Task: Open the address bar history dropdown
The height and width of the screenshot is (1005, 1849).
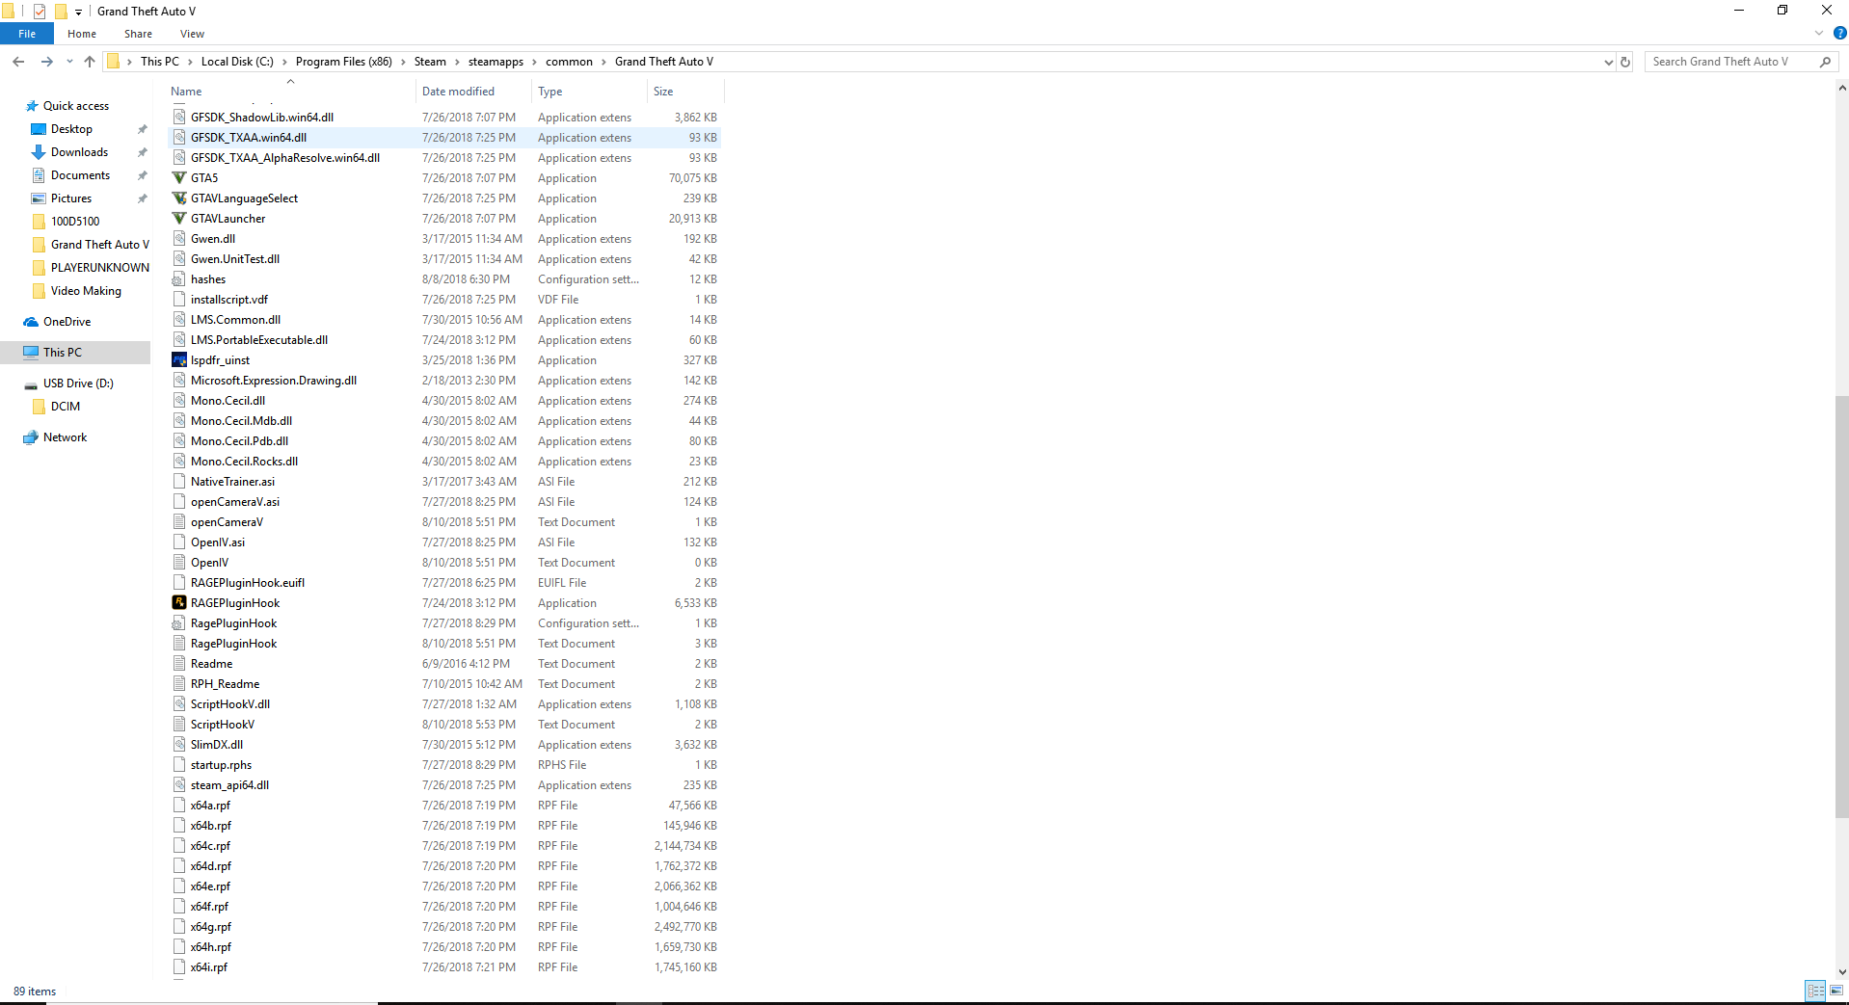Action: click(1608, 62)
